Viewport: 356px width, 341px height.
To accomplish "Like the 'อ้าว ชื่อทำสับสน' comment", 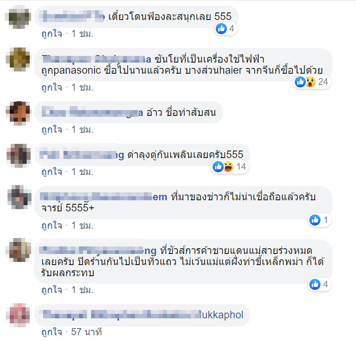I will 52,130.
